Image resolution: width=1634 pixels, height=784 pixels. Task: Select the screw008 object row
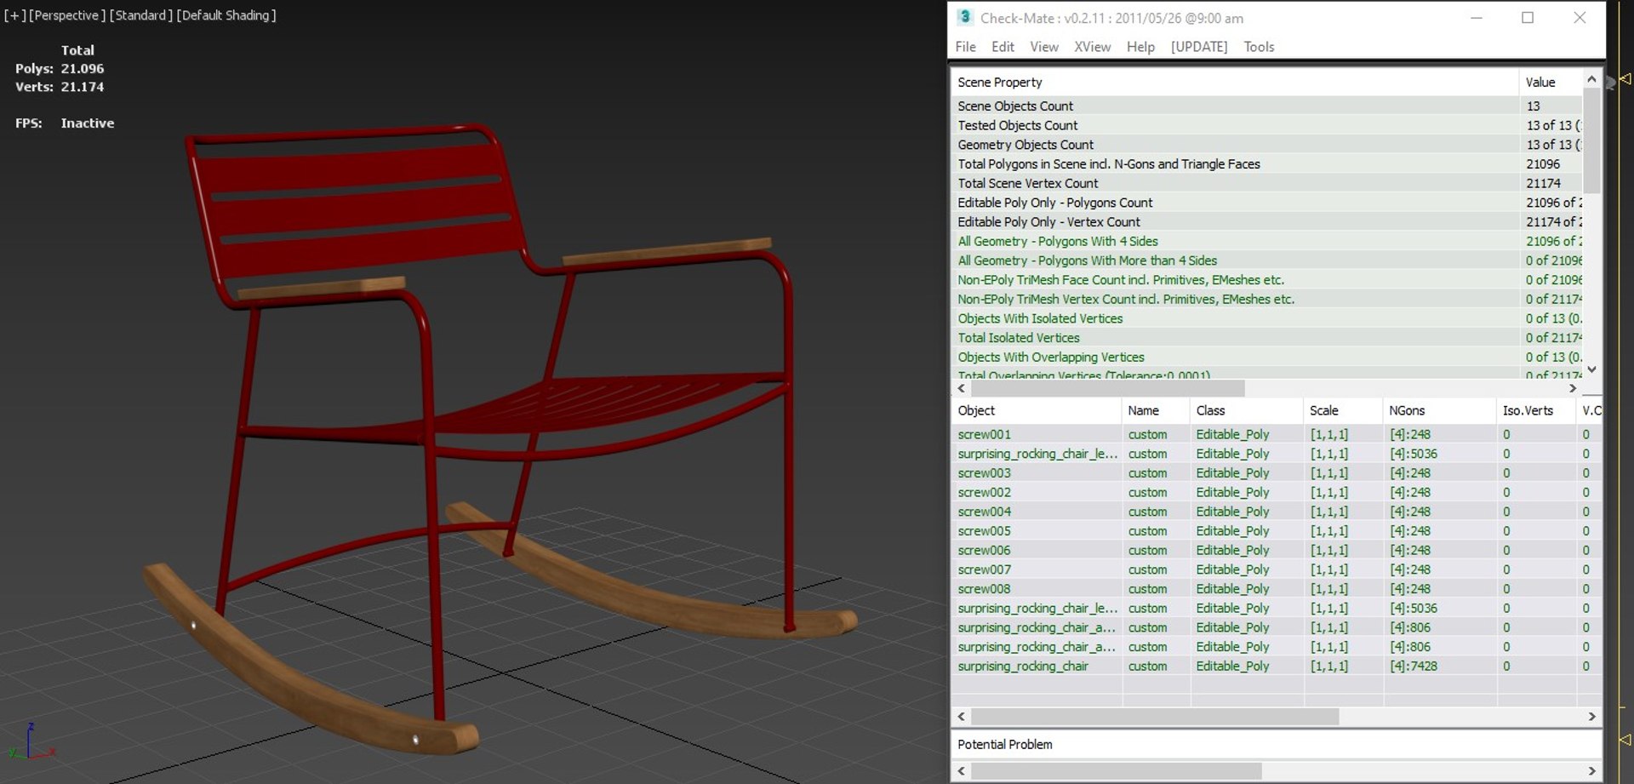(x=1276, y=589)
